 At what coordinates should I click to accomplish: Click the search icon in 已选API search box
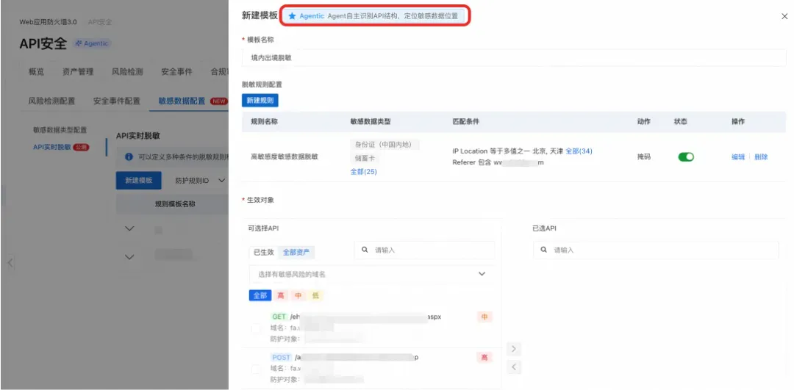(544, 250)
